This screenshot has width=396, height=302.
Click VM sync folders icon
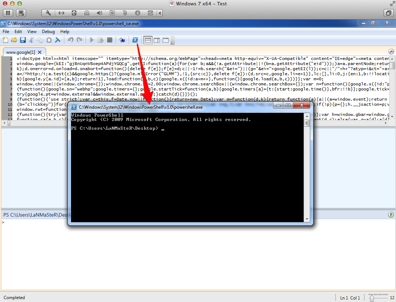150,13
